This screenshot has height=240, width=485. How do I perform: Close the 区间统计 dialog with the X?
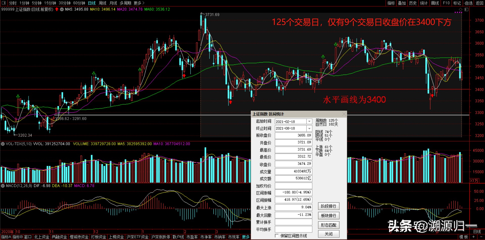[x=344, y=114]
